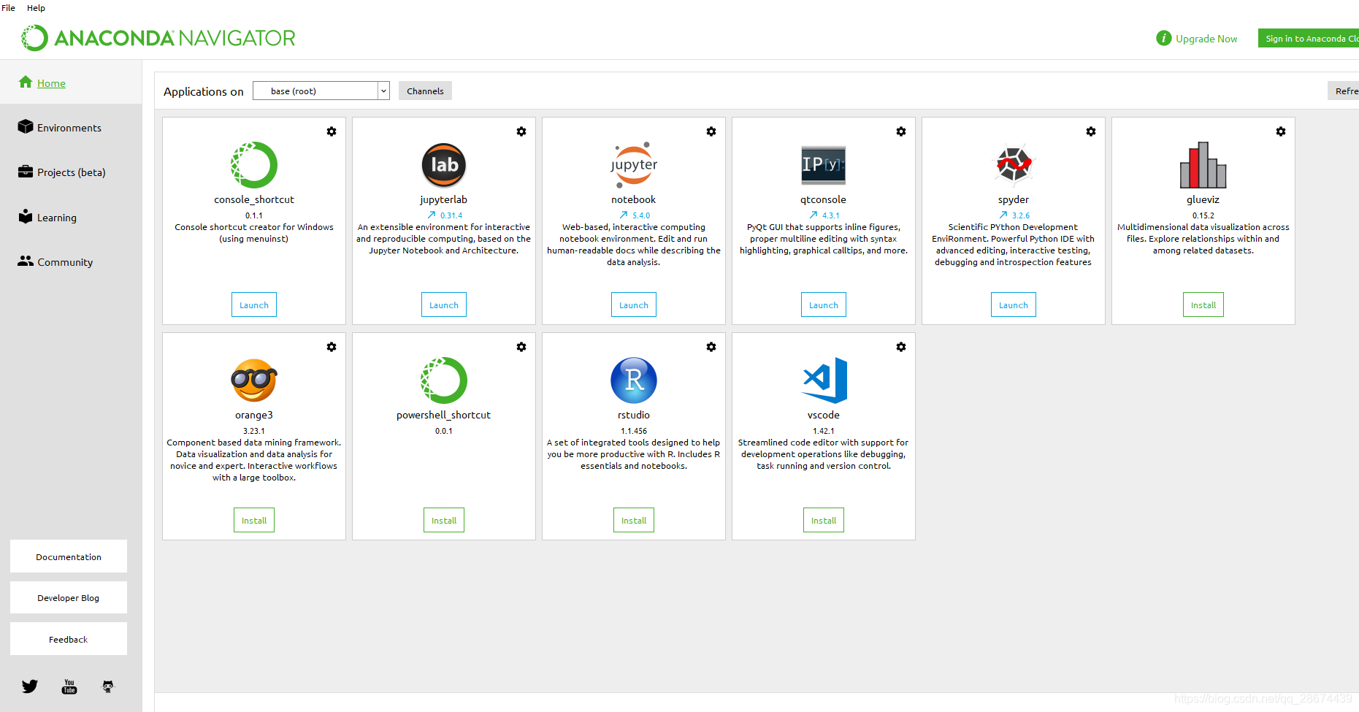Open settings gear on glueviz card
The image size is (1359, 712).
pyautogui.click(x=1281, y=131)
